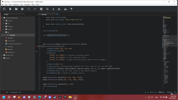Viewport: 178px width, 100px height.
Task: Expand the .vscode folder
Action: 4,21
